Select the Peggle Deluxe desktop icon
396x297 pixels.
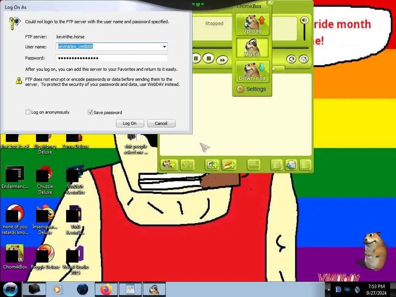coord(45,256)
